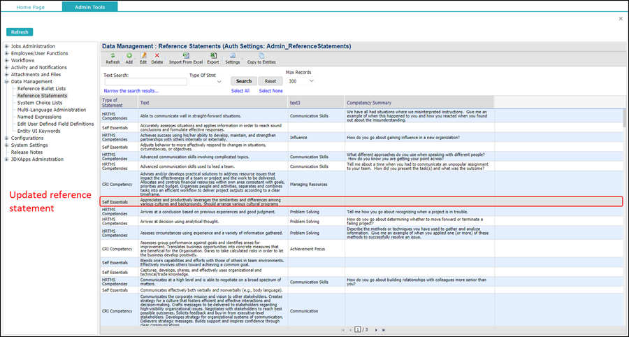
Task: Click the red Delete icon
Action: (157, 55)
